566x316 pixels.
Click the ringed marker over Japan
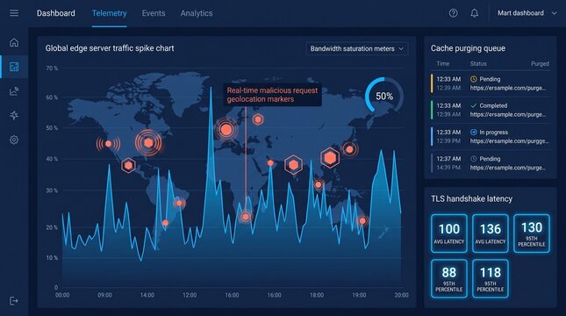click(349, 149)
